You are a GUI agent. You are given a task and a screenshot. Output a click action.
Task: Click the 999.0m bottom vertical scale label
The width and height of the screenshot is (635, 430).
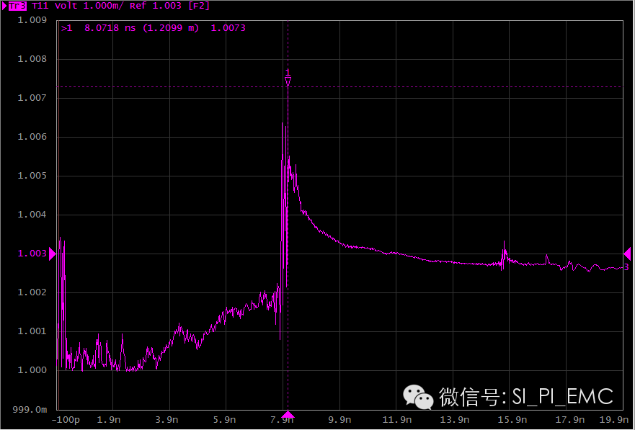click(30, 409)
